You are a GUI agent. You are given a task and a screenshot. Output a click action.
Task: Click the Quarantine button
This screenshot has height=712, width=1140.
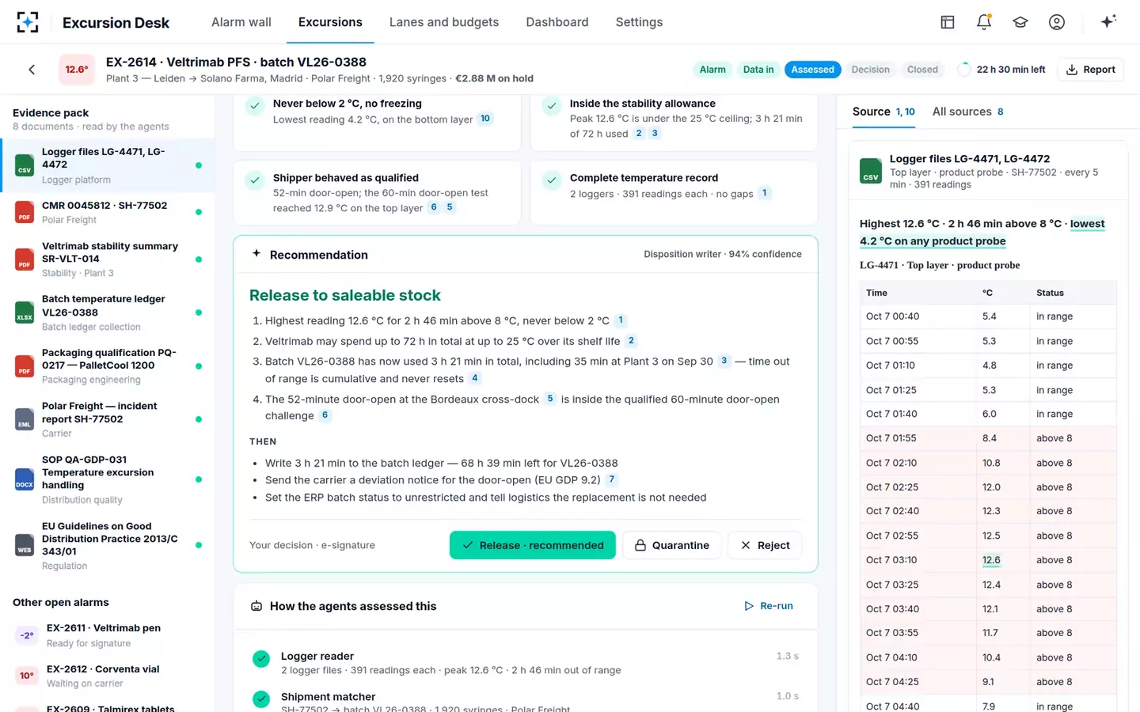coord(672,545)
